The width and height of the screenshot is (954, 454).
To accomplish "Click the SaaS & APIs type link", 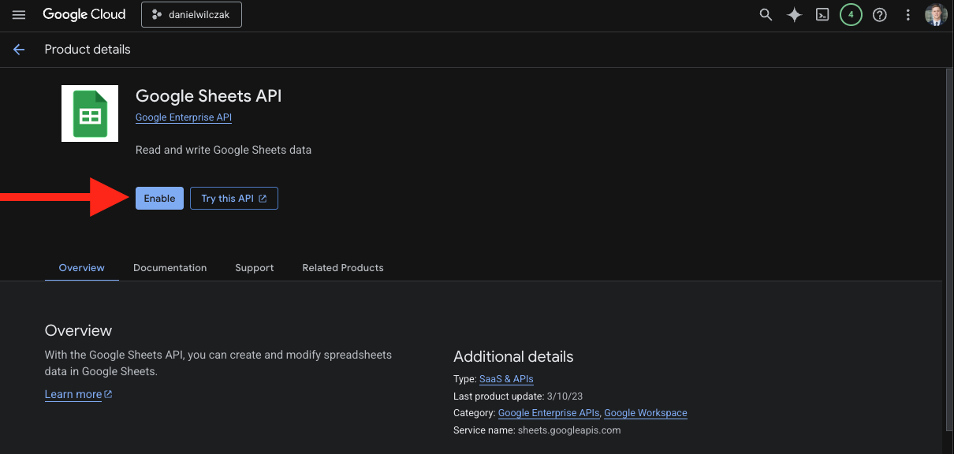I will (506, 379).
